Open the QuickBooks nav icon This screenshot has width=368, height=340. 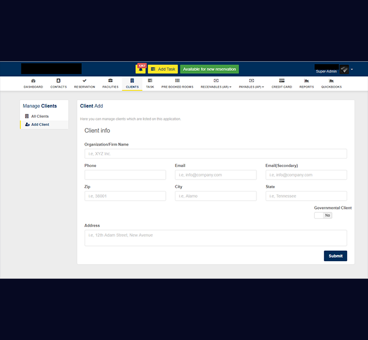pyautogui.click(x=332, y=81)
